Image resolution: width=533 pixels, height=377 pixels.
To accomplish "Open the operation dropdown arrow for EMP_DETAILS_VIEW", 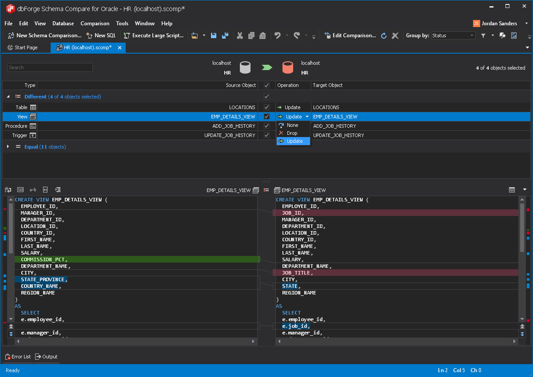I will coord(307,117).
